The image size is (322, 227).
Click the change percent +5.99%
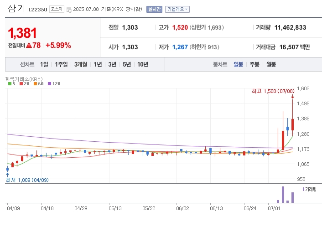pos(58,46)
